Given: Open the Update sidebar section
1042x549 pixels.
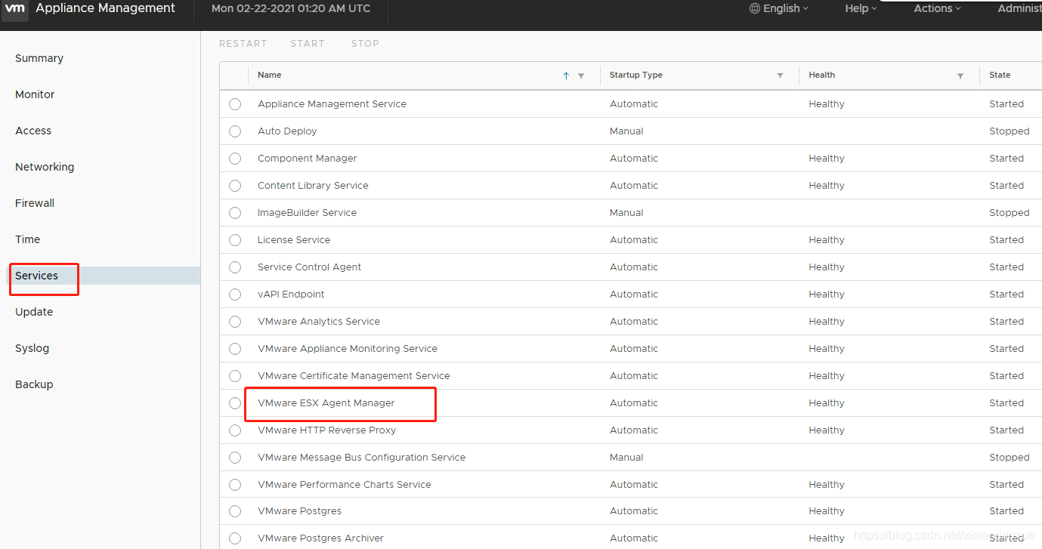Looking at the screenshot, I should coord(34,312).
